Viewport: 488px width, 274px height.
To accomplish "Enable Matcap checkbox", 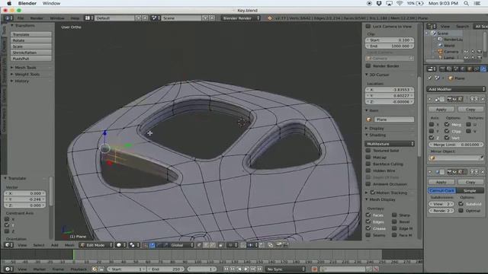I will (x=368, y=158).
